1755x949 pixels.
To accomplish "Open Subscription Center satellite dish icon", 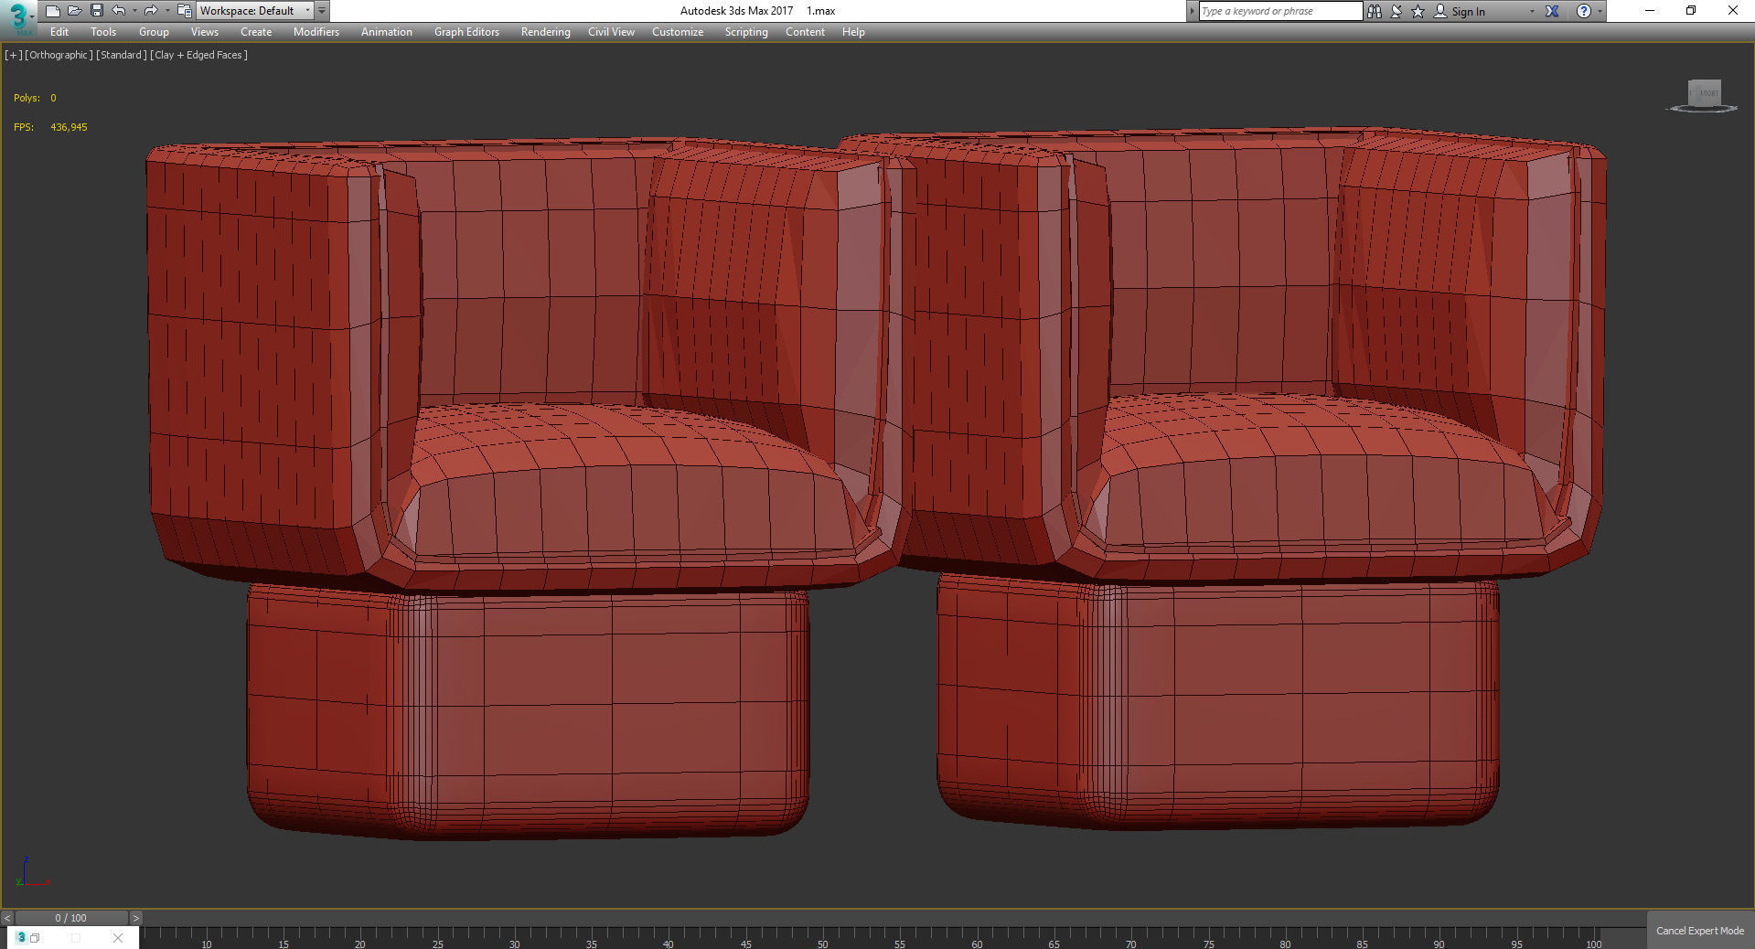I will pos(1397,11).
